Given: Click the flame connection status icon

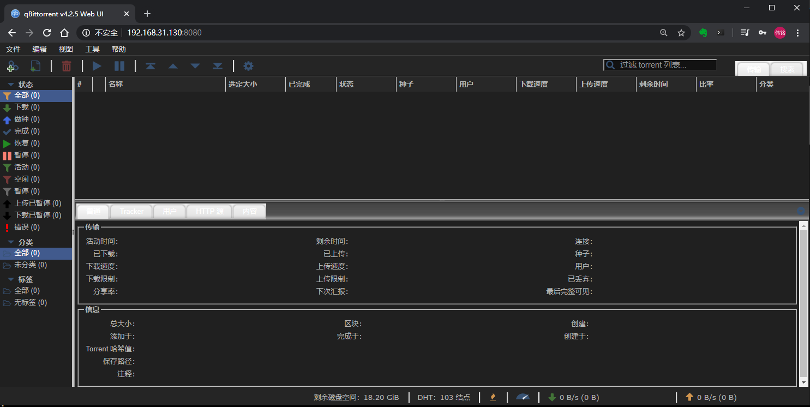Looking at the screenshot, I should 493,397.
